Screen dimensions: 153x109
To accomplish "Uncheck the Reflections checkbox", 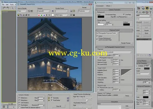I will click(x=19, y=98).
